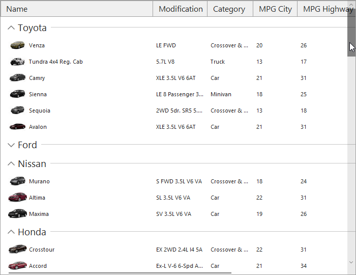Select the Sienna minivan icon
The width and height of the screenshot is (356, 275).
pyautogui.click(x=17, y=94)
